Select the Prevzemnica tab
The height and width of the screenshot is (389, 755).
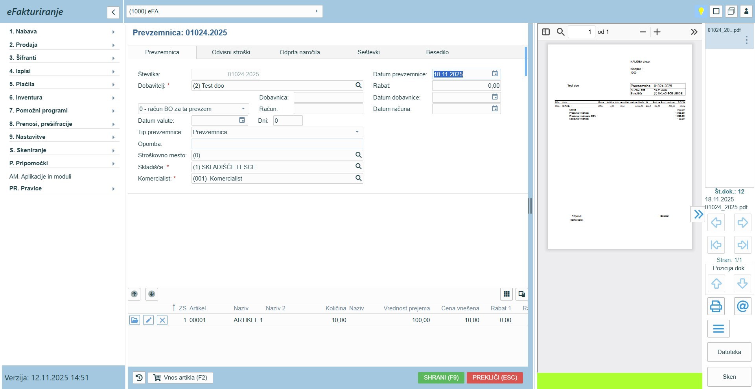coord(162,52)
